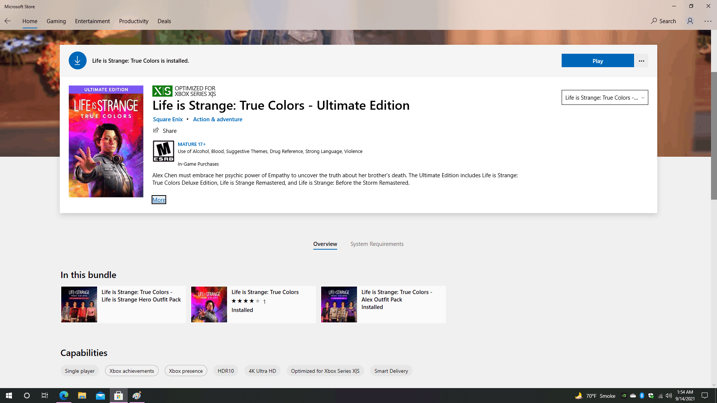Viewport: 717px width, 403px height.
Task: Open the See more menu in the title bar
Action: [x=708, y=21]
